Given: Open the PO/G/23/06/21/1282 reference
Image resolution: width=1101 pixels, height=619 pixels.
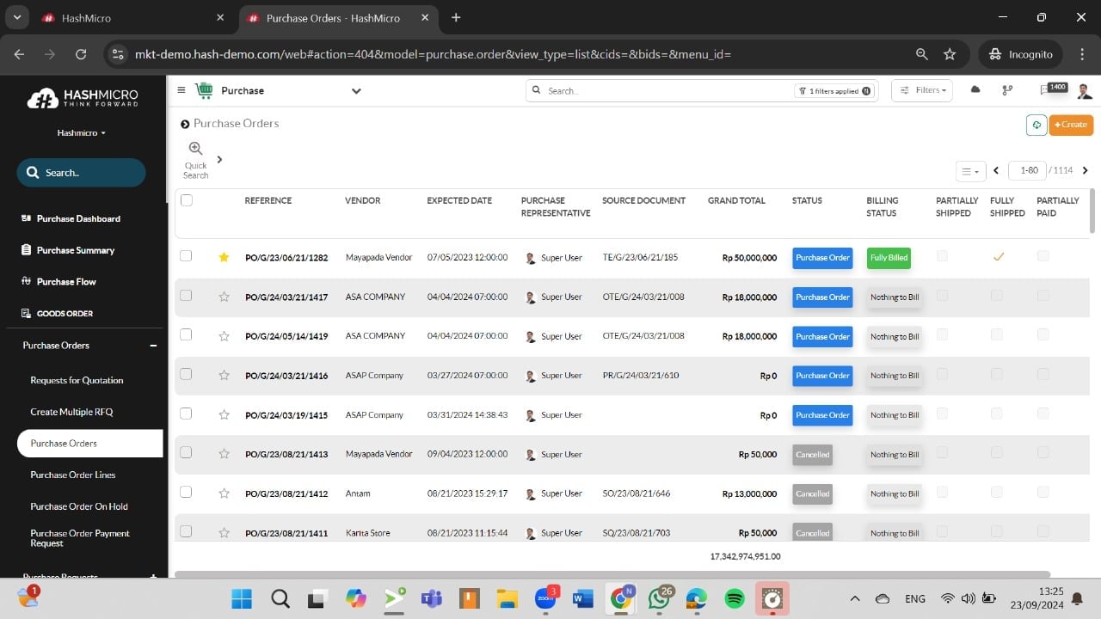Looking at the screenshot, I should click(286, 258).
